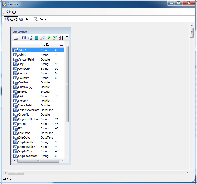
Task: Click the field icon next to Phone
Action: (x=15, y=124)
